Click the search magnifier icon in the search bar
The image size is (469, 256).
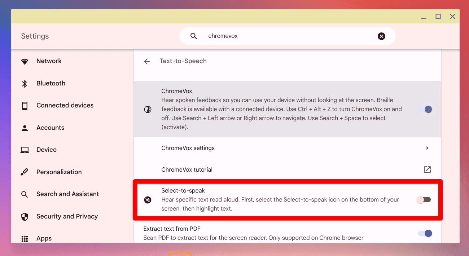point(194,36)
